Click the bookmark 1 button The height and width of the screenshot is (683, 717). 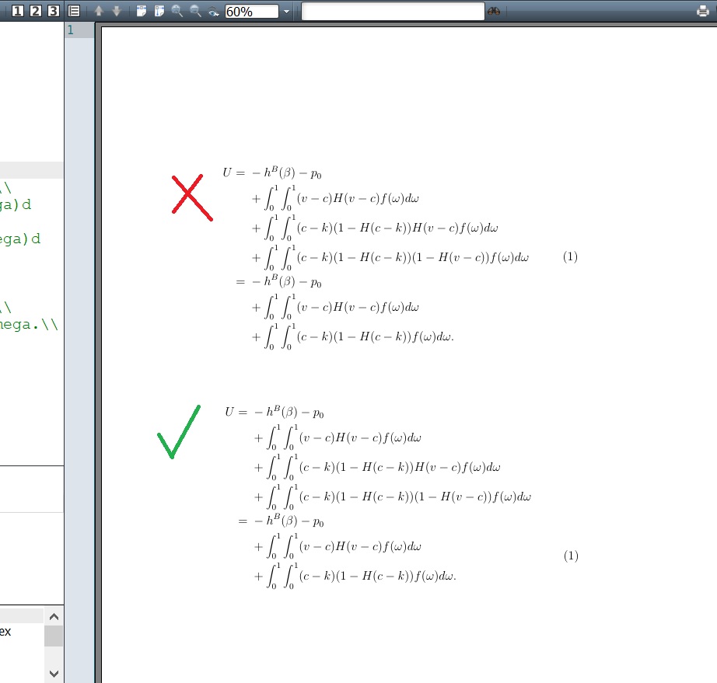click(x=17, y=11)
